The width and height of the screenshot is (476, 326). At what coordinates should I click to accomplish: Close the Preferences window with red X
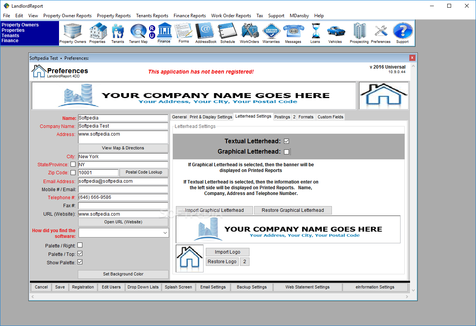pyautogui.click(x=412, y=58)
